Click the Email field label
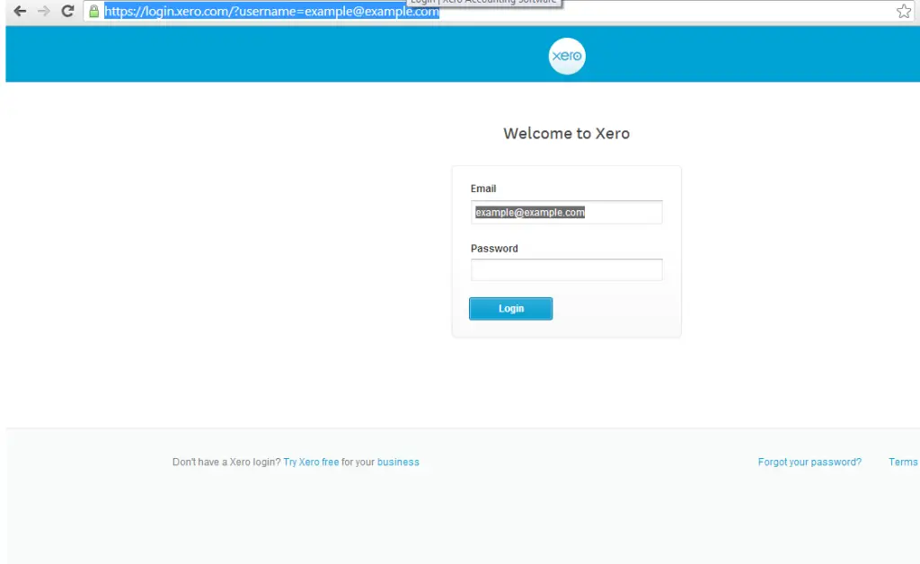 coord(483,189)
